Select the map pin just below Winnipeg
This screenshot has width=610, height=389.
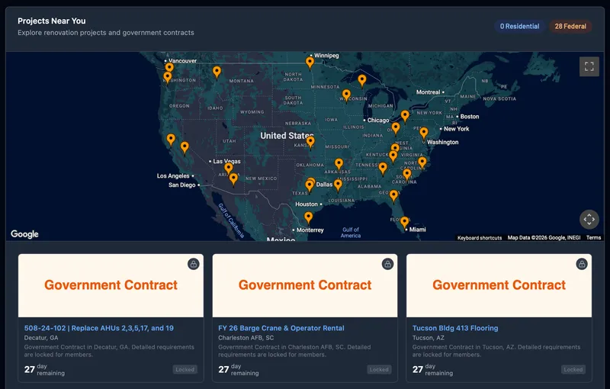(x=310, y=63)
